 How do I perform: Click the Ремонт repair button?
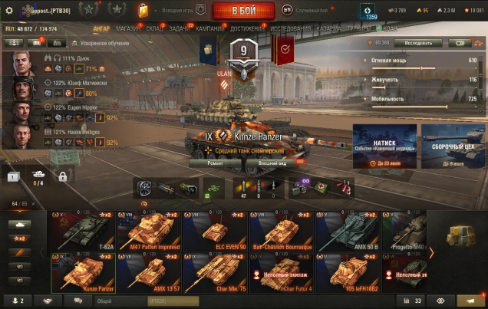pos(215,163)
